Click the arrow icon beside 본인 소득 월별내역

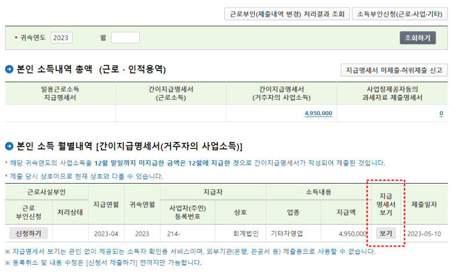tap(9, 146)
